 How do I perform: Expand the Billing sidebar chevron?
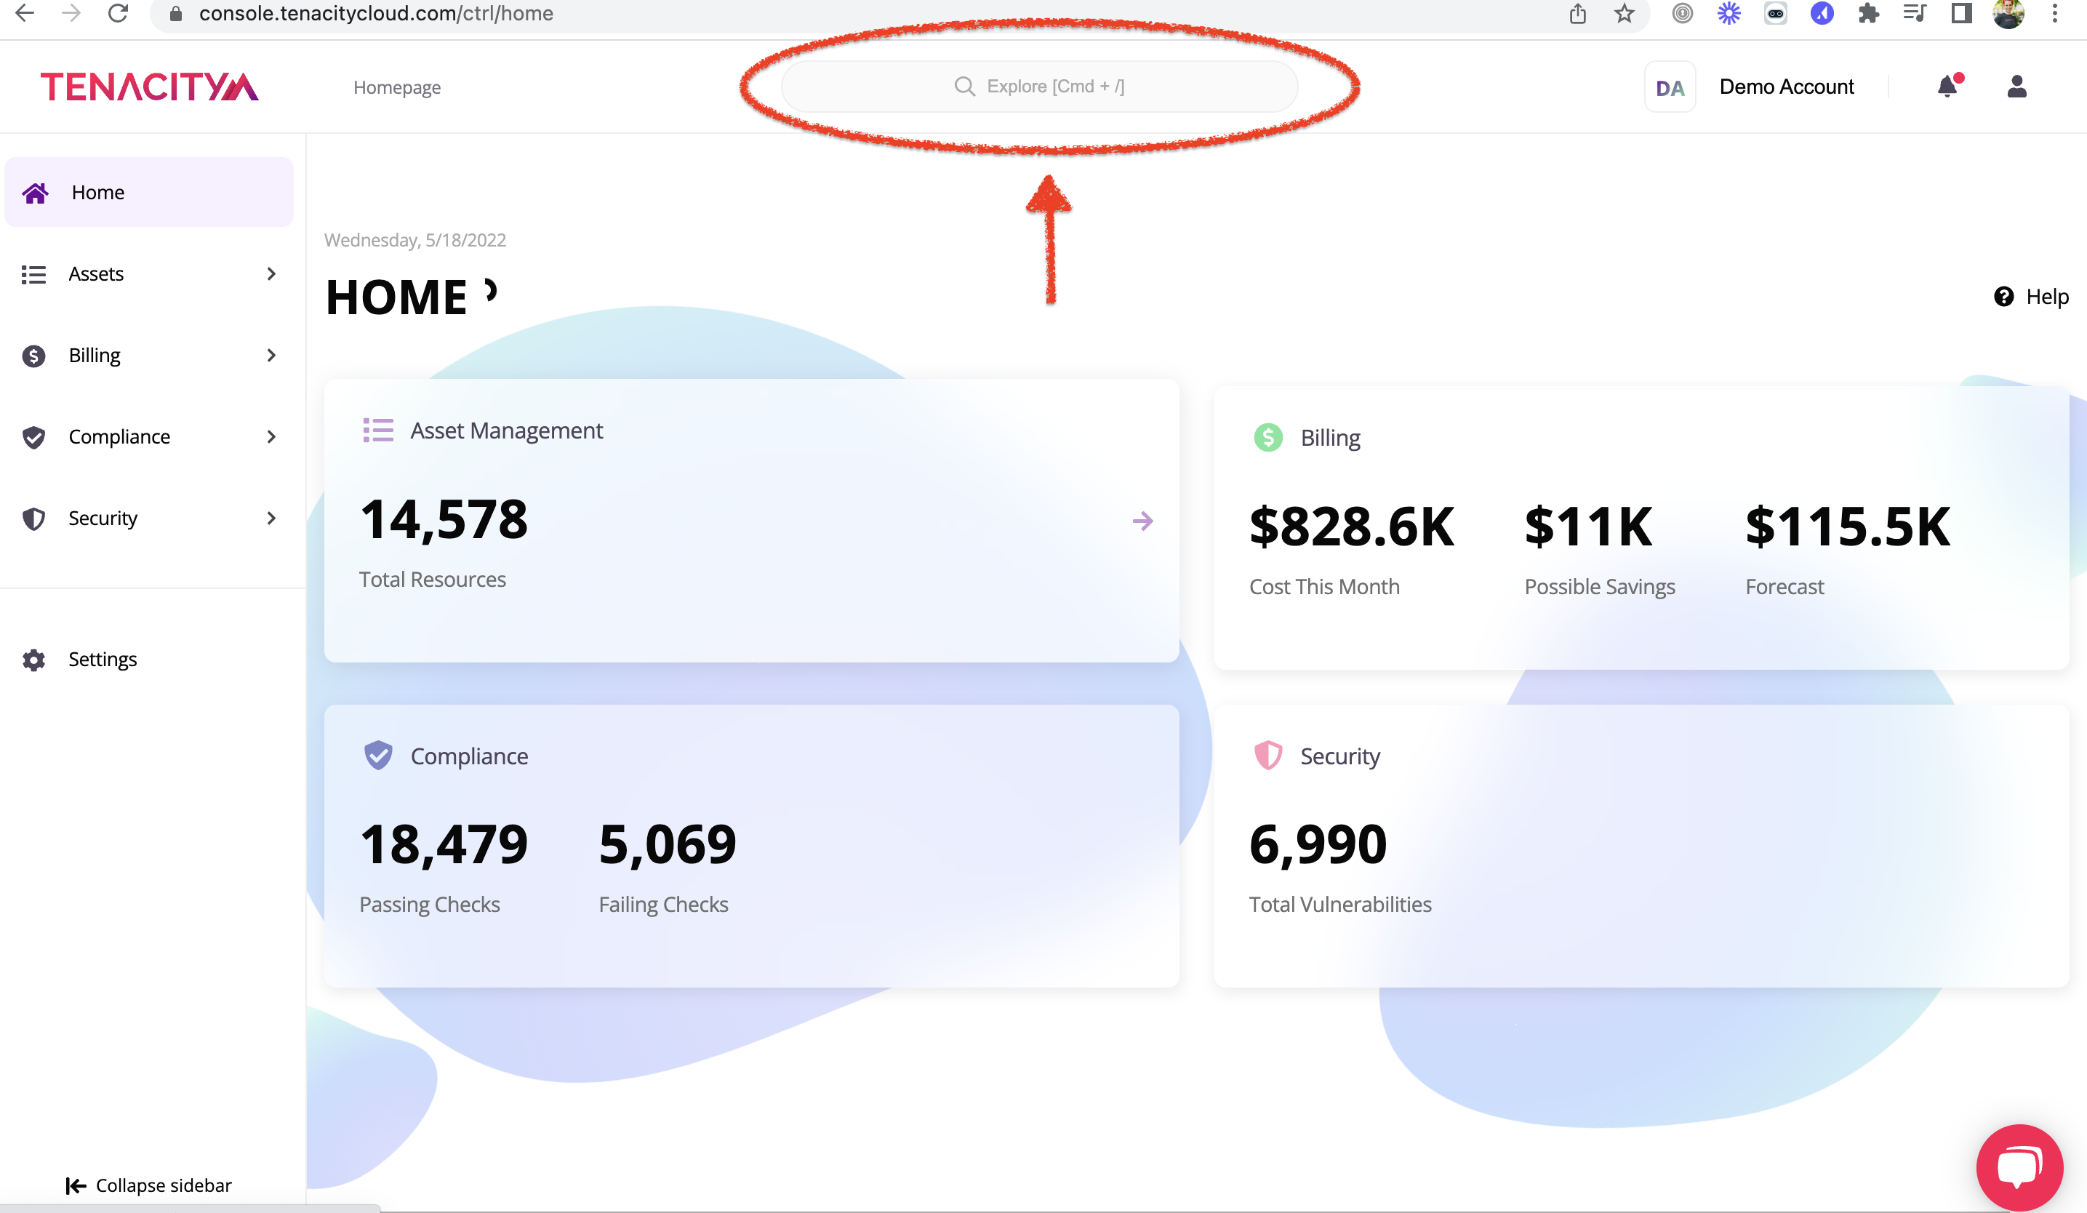(x=271, y=355)
